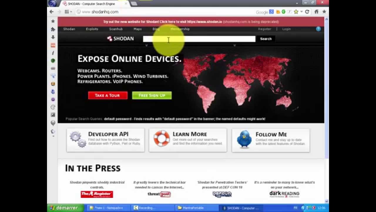
Task: Open the Register link
Action: point(264,29)
